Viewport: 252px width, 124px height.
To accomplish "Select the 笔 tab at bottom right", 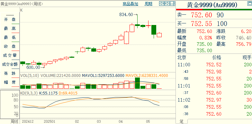I will 181,122.
